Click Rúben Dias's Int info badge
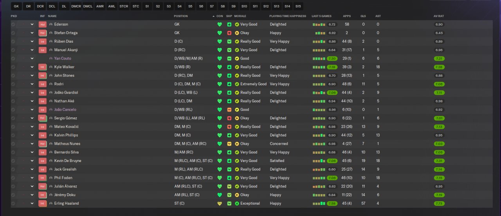The height and width of the screenshot is (216, 501). (x=43, y=41)
